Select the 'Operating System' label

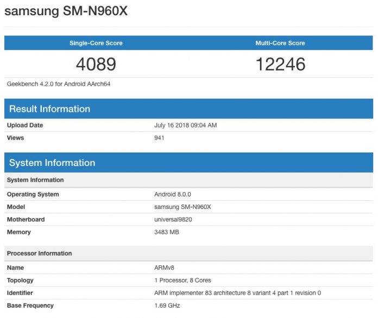click(x=33, y=194)
